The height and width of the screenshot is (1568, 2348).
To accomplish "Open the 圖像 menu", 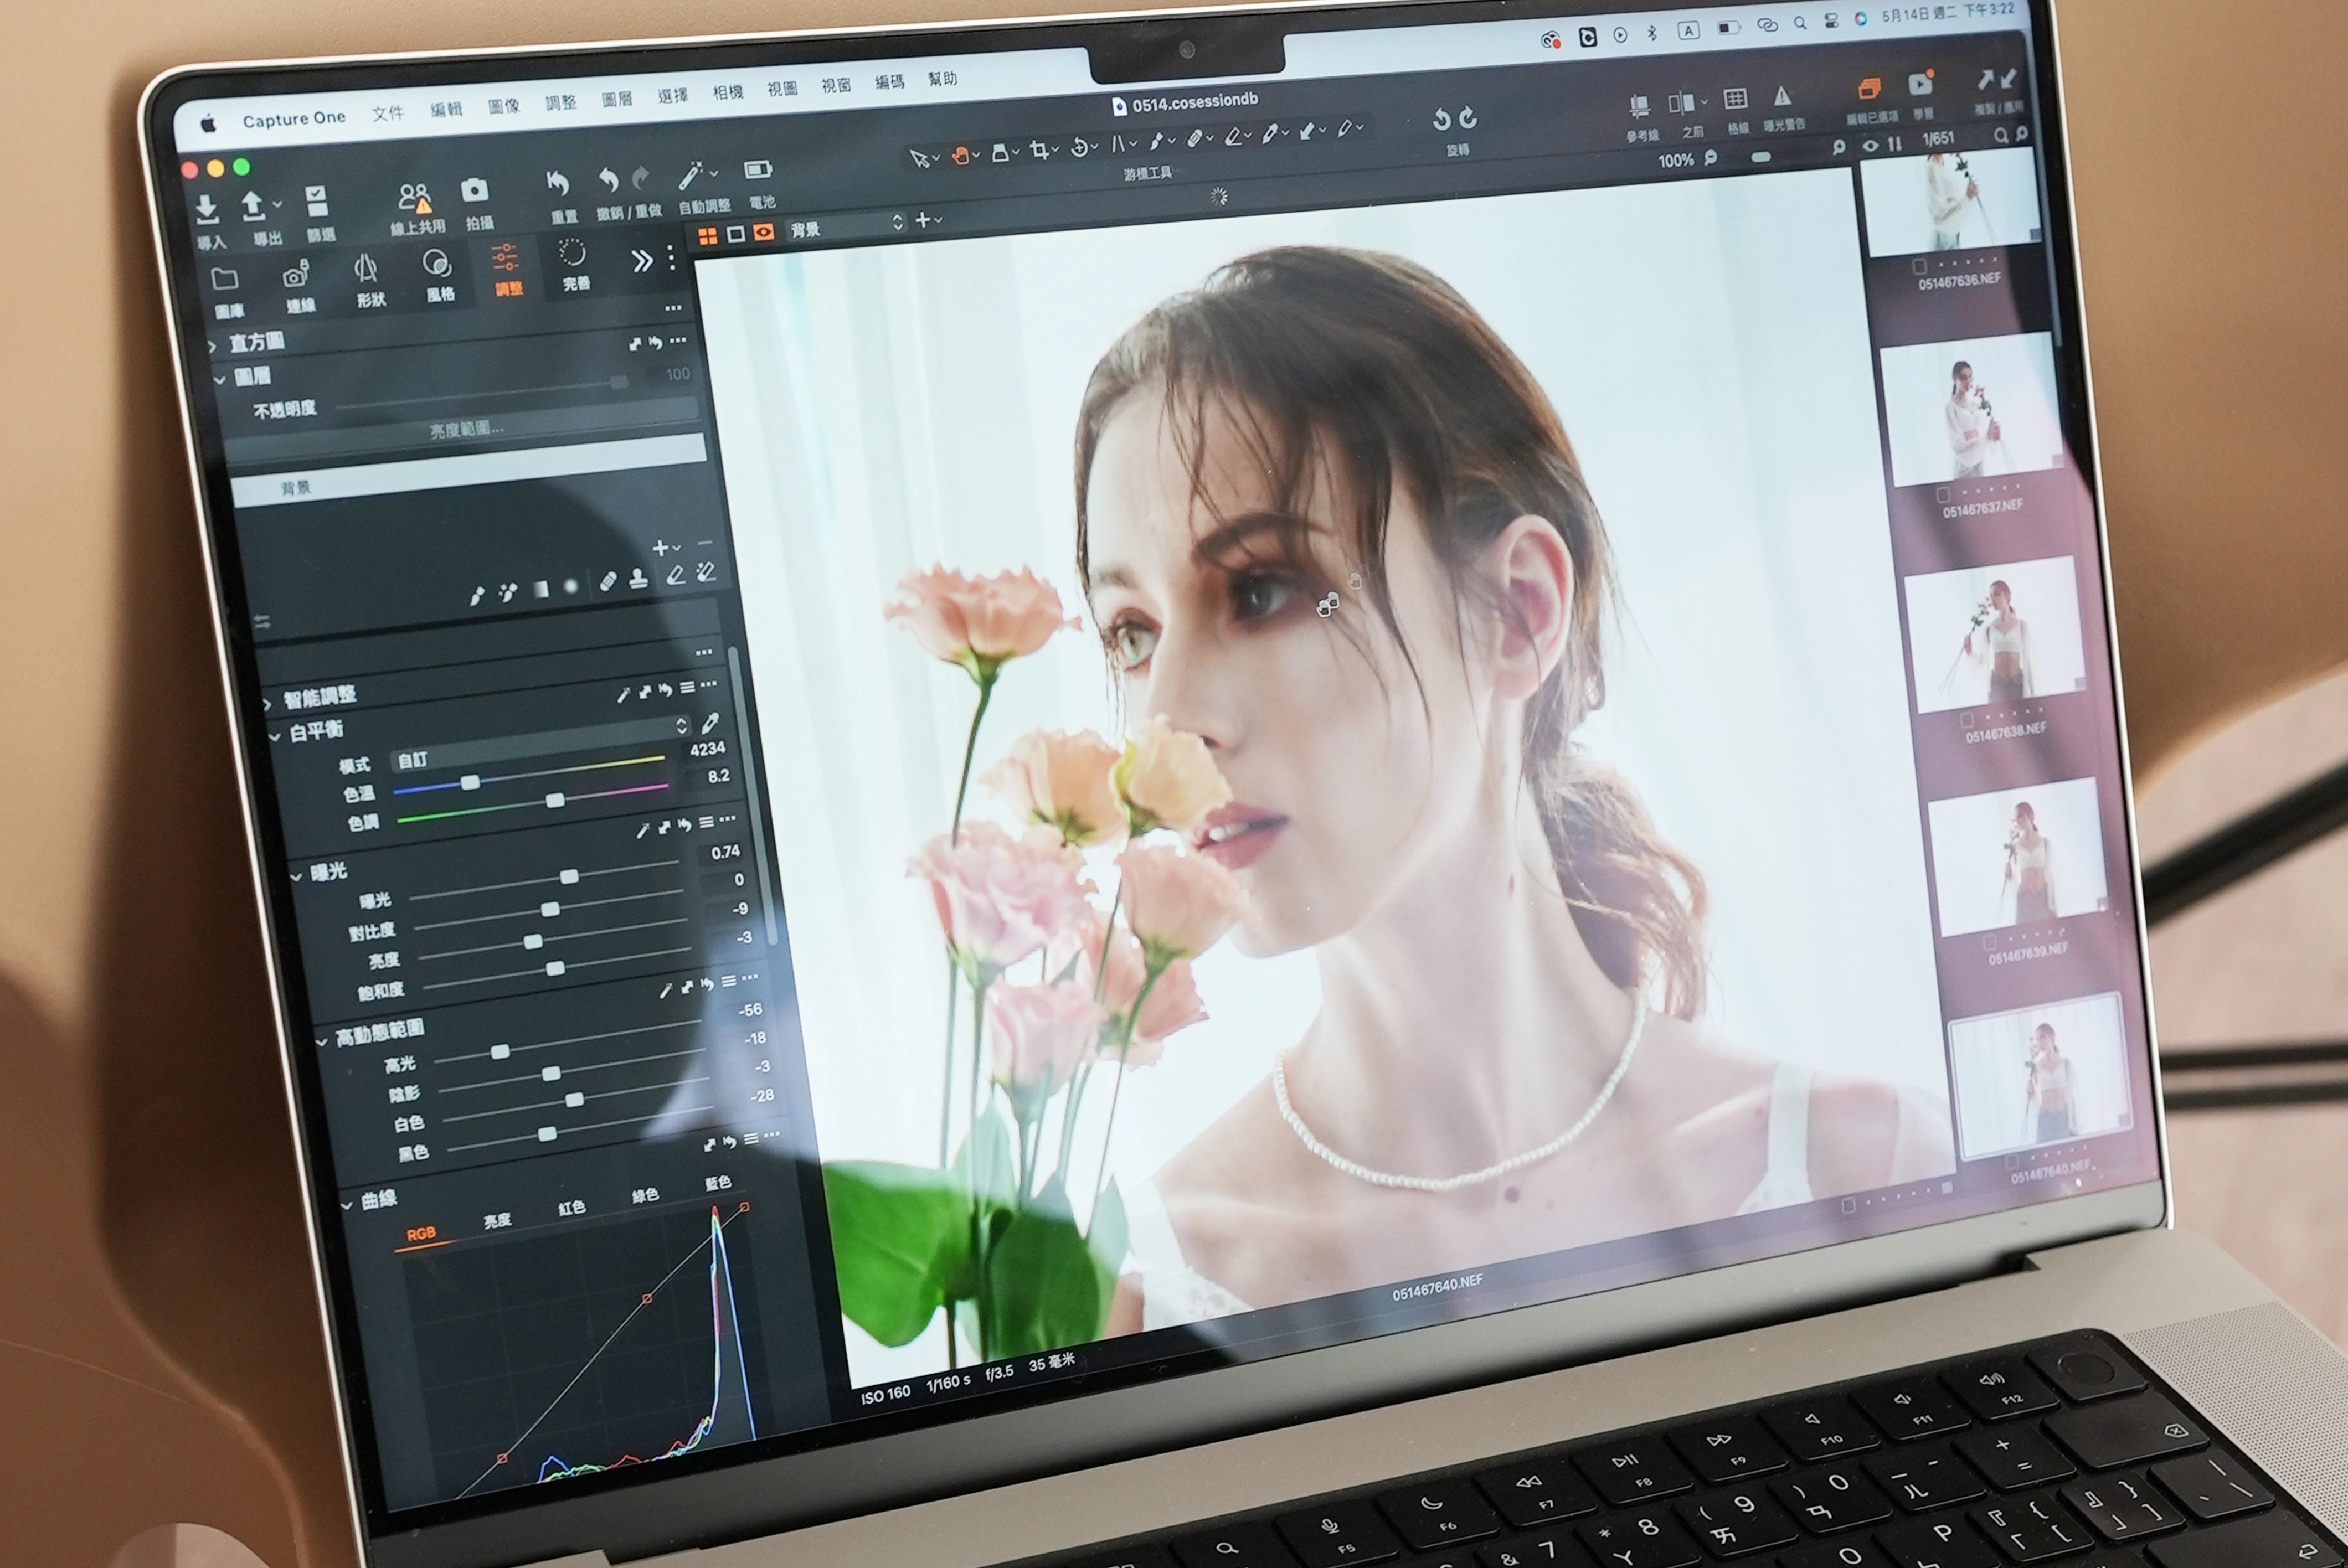I will 504,106.
